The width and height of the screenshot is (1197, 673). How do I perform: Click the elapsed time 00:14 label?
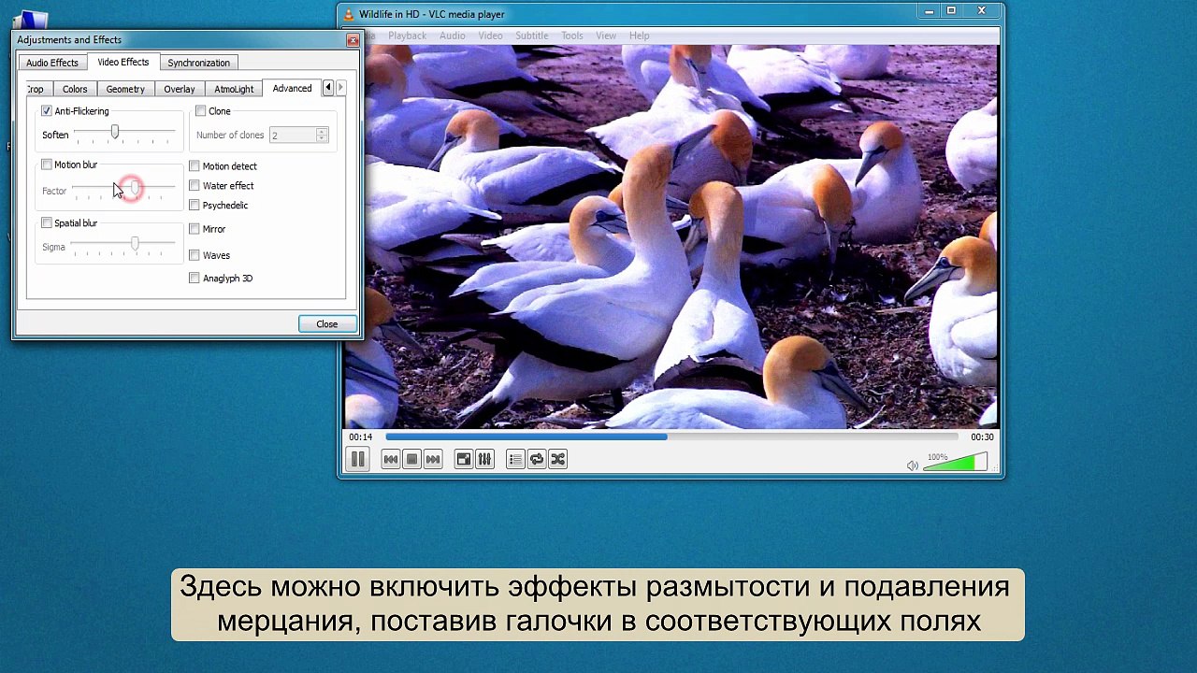[x=361, y=437]
